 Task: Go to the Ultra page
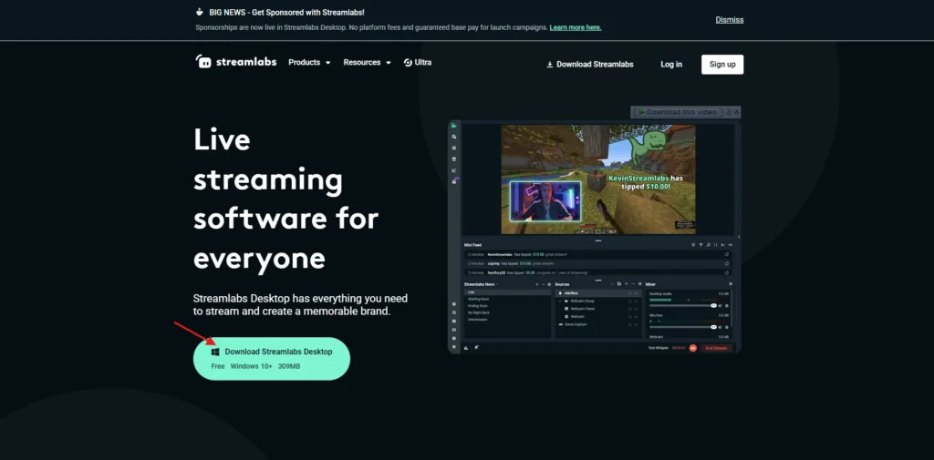tap(418, 63)
